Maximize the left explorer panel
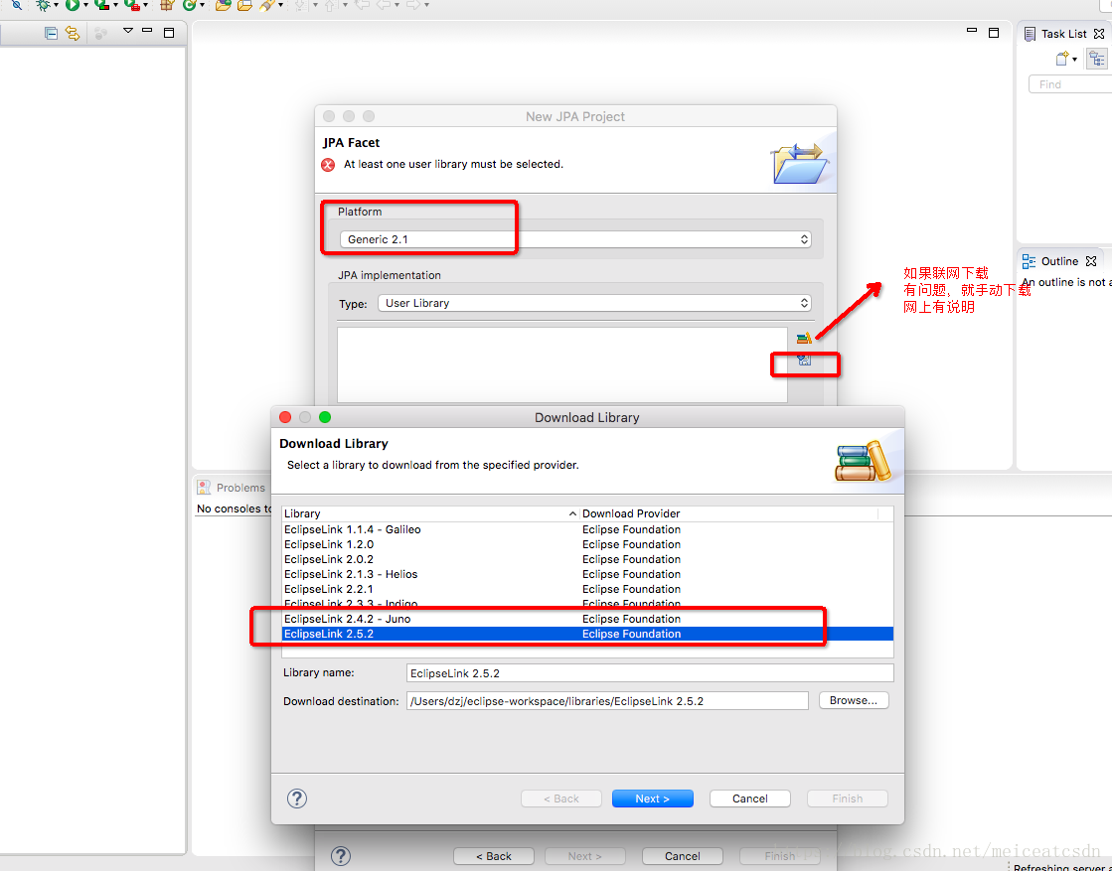The image size is (1112, 871). pyautogui.click(x=169, y=33)
